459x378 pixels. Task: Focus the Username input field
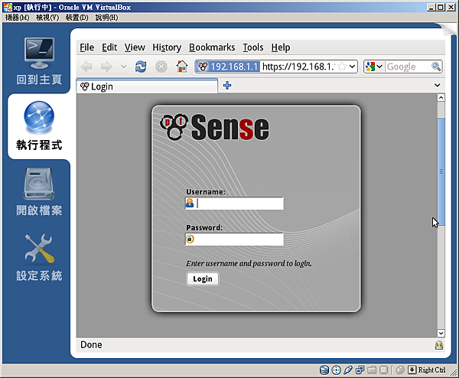point(234,204)
